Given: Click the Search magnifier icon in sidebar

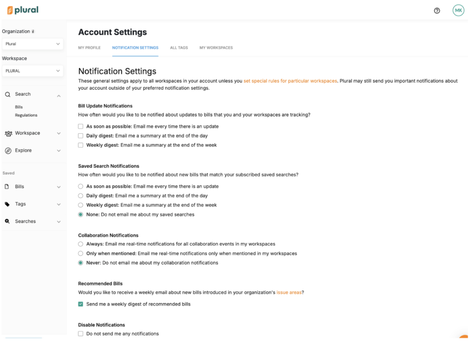Looking at the screenshot, I should point(8,94).
